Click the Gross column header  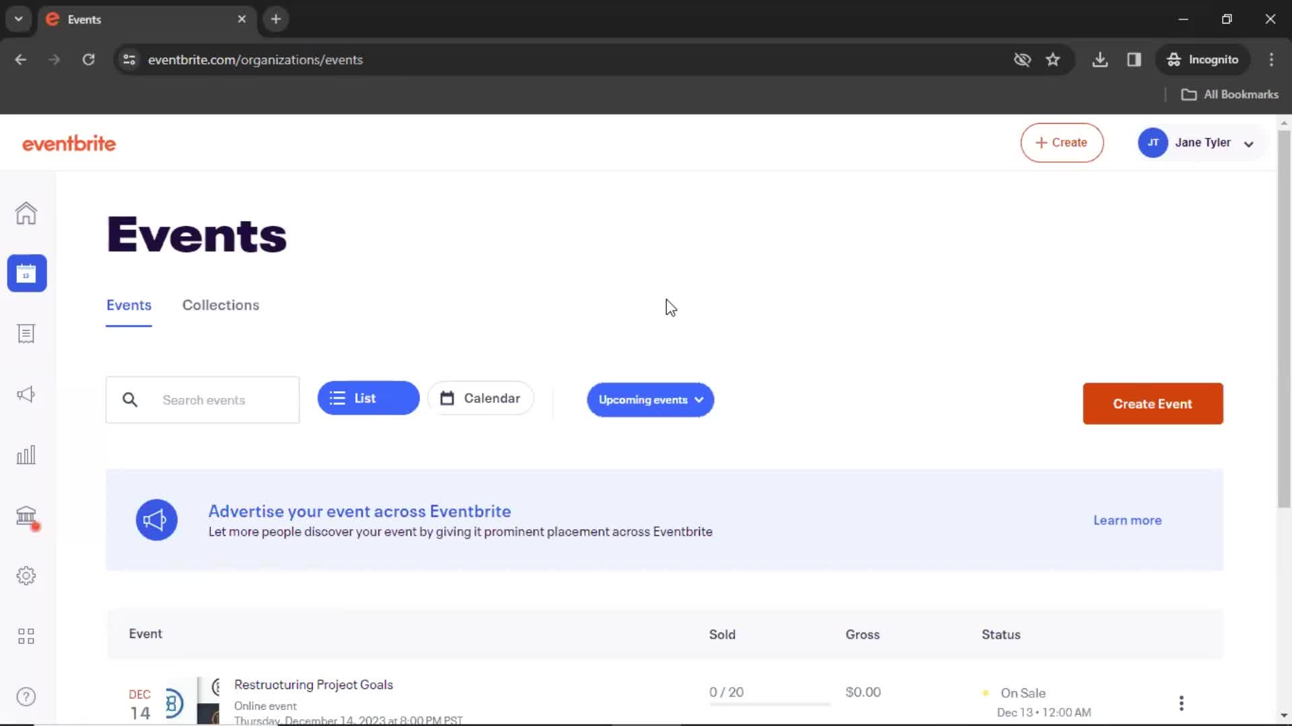click(863, 635)
